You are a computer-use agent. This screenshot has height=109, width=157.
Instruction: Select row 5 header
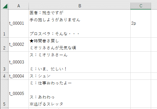(4, 94)
